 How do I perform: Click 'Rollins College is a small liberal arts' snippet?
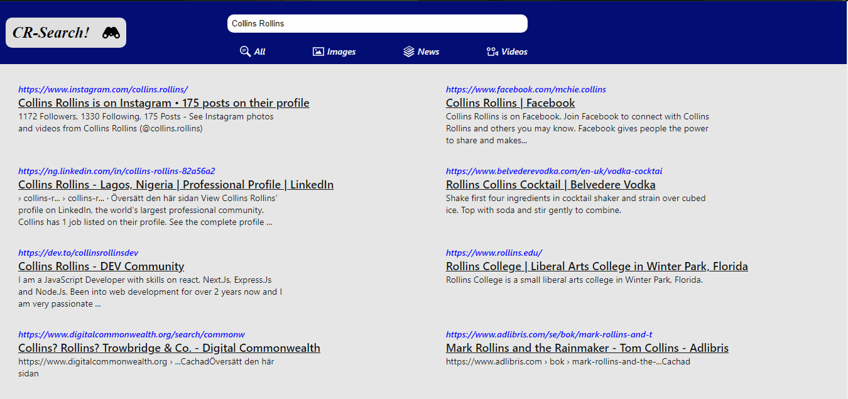[x=574, y=280]
